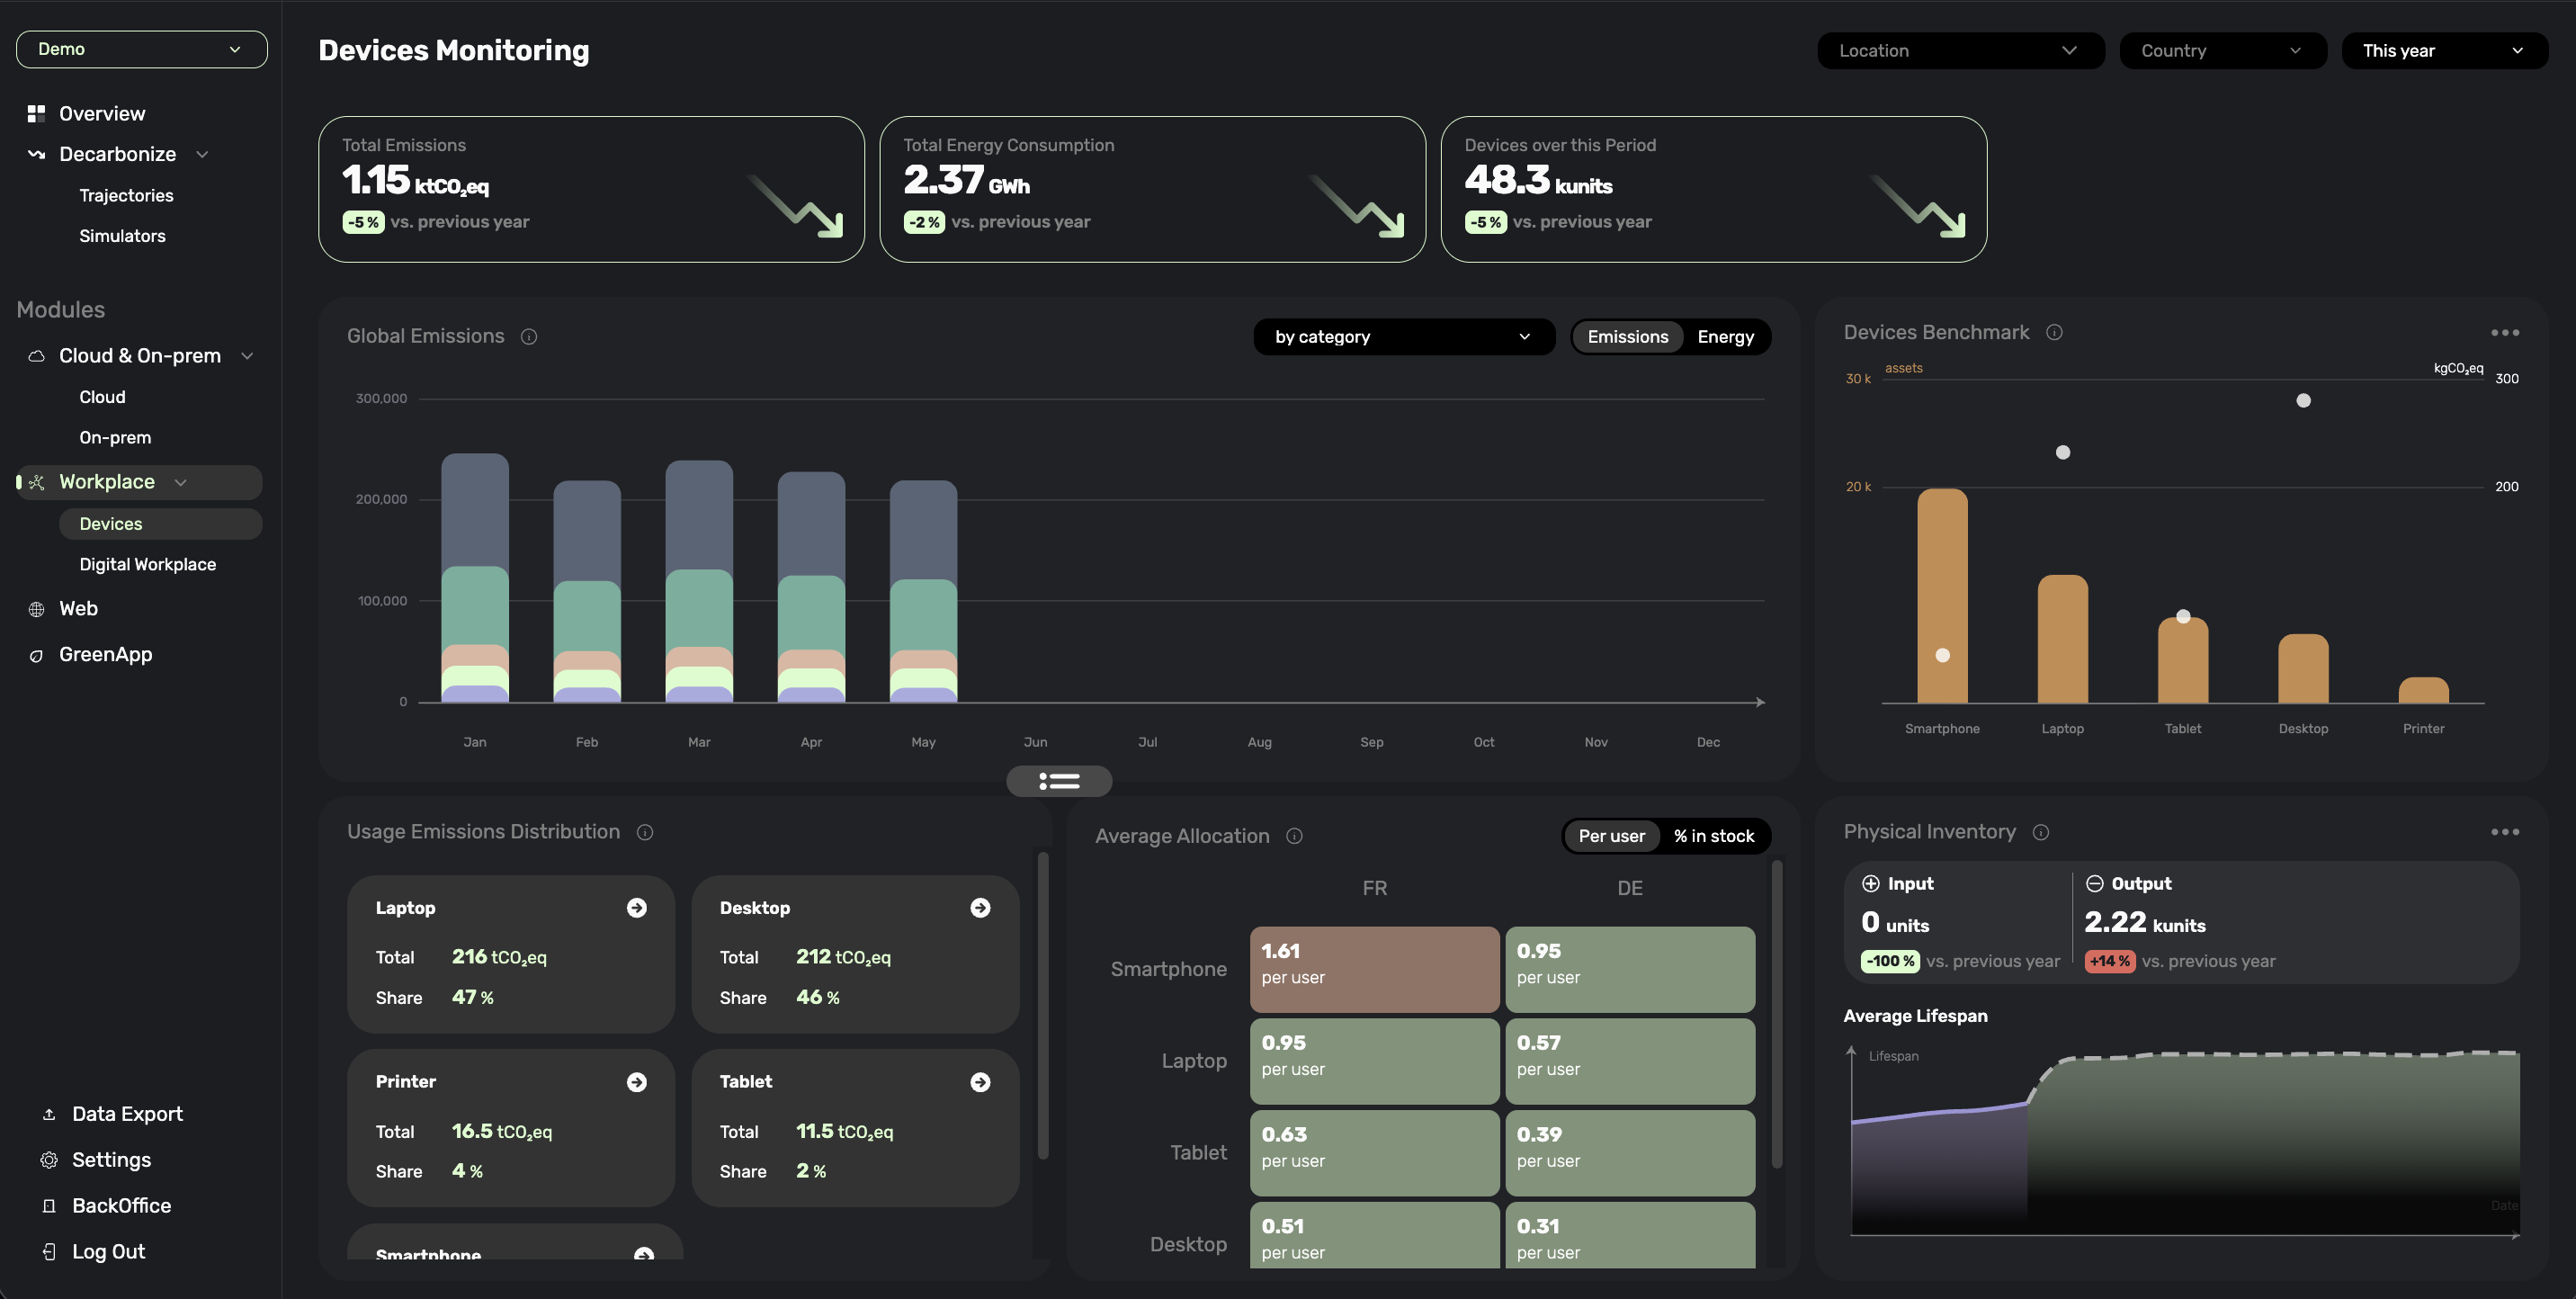Click the Settings gear icon

click(x=49, y=1160)
